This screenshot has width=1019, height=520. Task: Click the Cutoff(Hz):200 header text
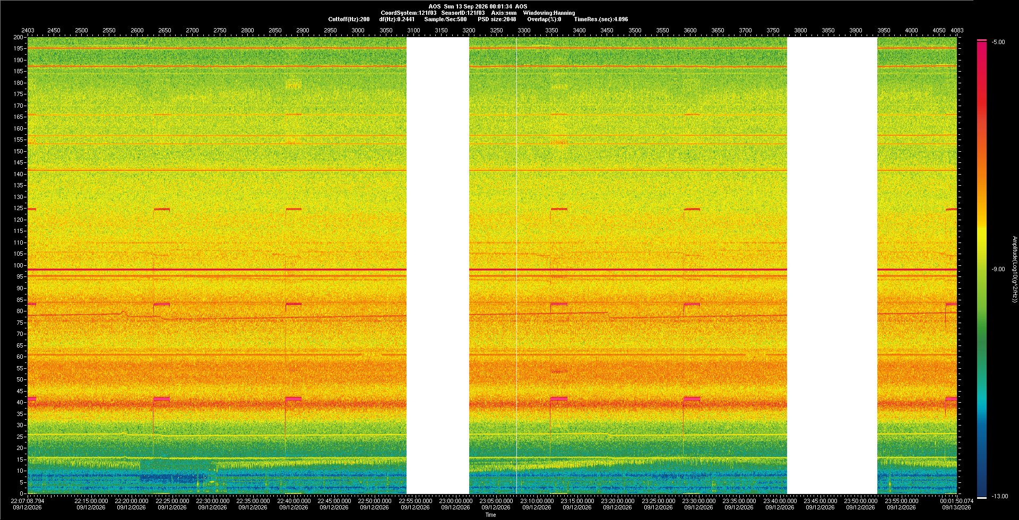click(x=349, y=19)
